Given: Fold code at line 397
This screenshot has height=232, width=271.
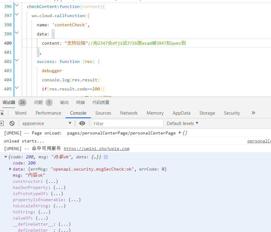Looking at the screenshot, I should 17,14.
